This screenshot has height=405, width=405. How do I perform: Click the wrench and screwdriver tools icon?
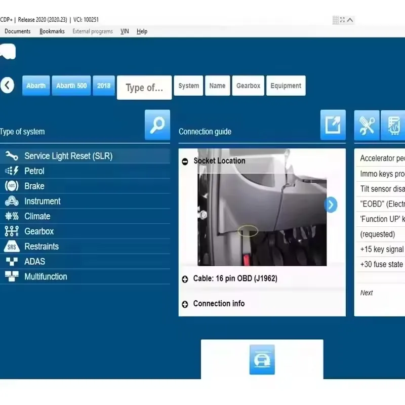[x=367, y=125]
